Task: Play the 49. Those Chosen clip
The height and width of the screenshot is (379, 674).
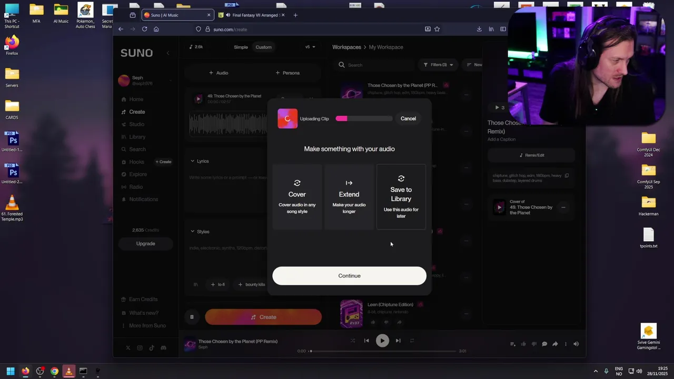Action: coord(198,98)
